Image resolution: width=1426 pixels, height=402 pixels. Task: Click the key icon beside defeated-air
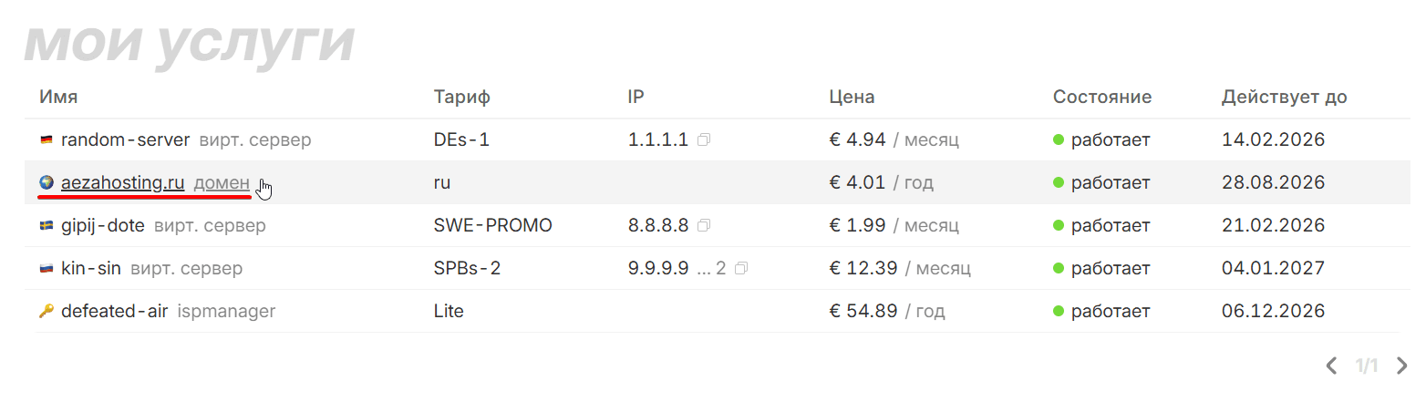[x=46, y=312]
